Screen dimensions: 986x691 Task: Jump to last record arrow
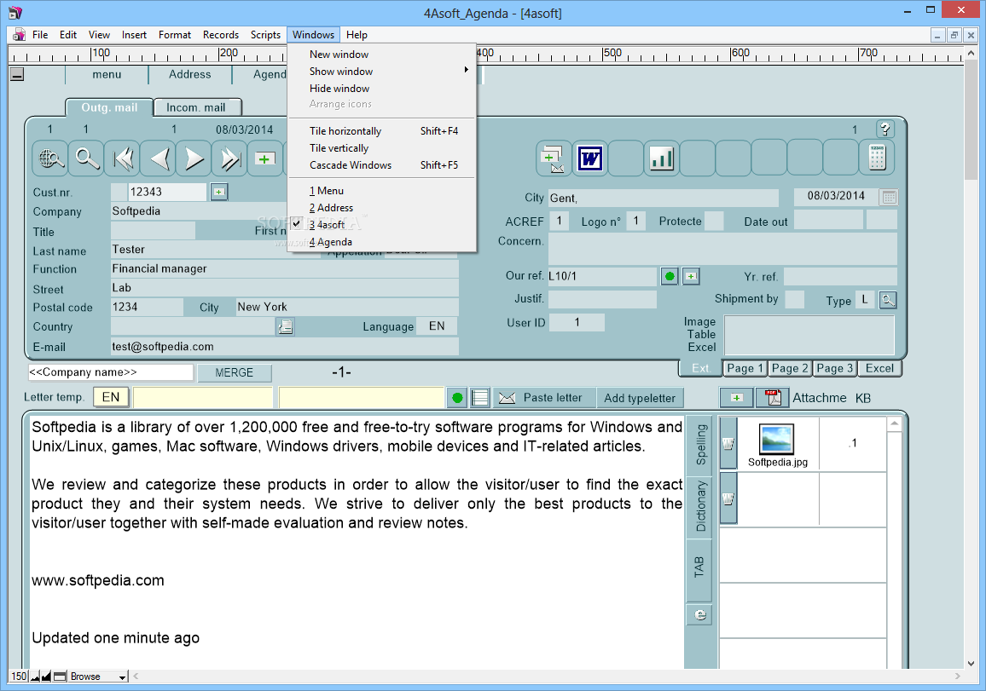click(230, 159)
